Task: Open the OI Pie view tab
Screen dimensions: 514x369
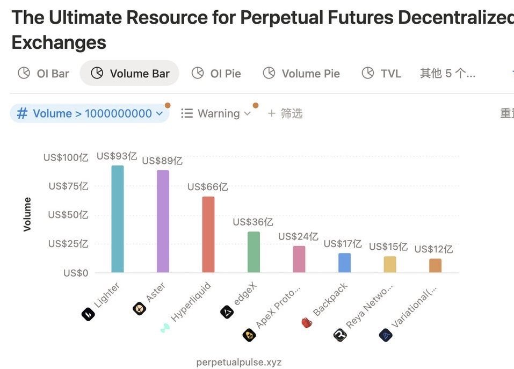Action: [216, 74]
